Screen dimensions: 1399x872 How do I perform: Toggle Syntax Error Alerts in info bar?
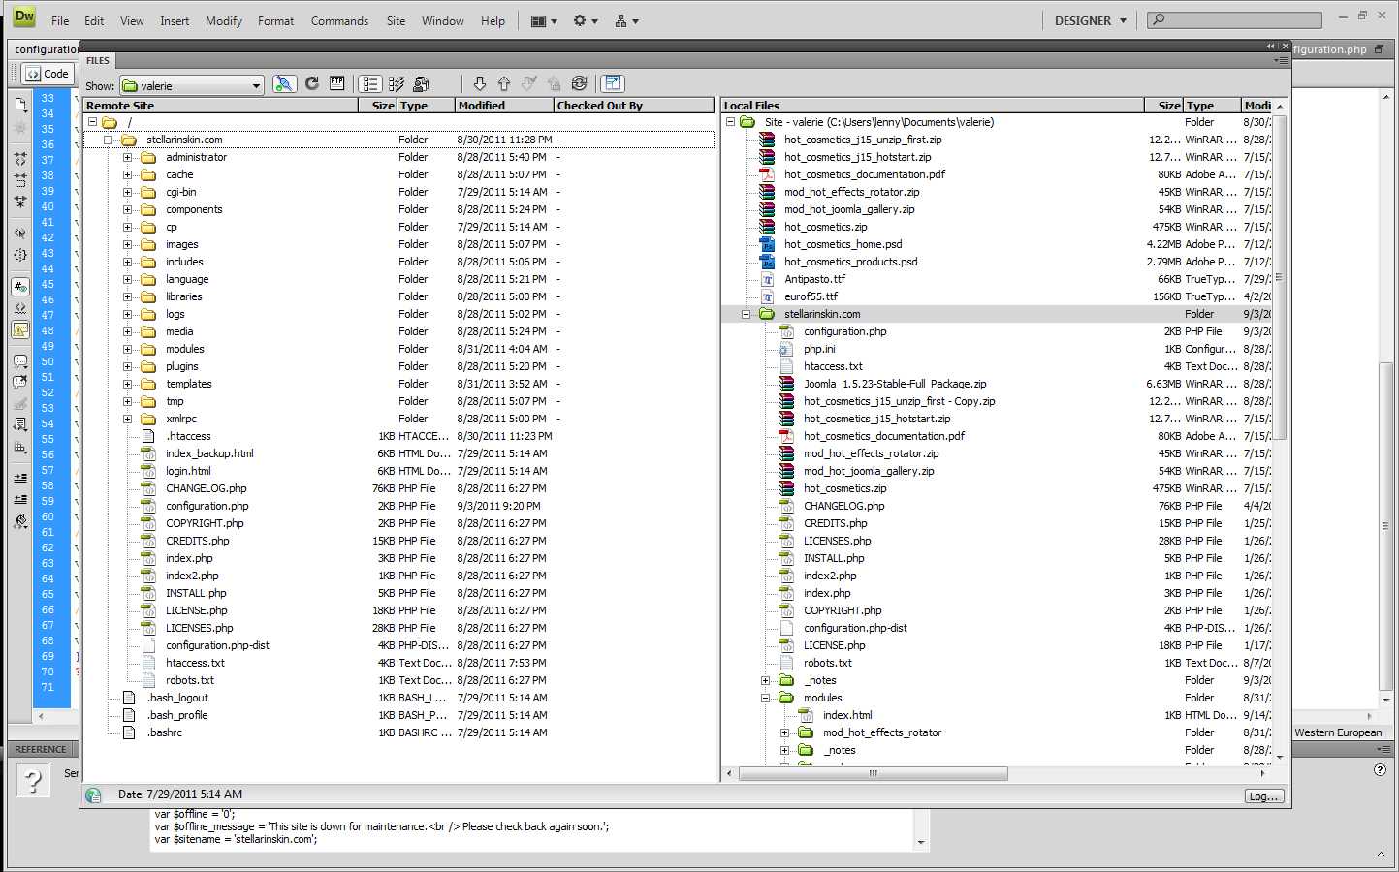(20, 329)
